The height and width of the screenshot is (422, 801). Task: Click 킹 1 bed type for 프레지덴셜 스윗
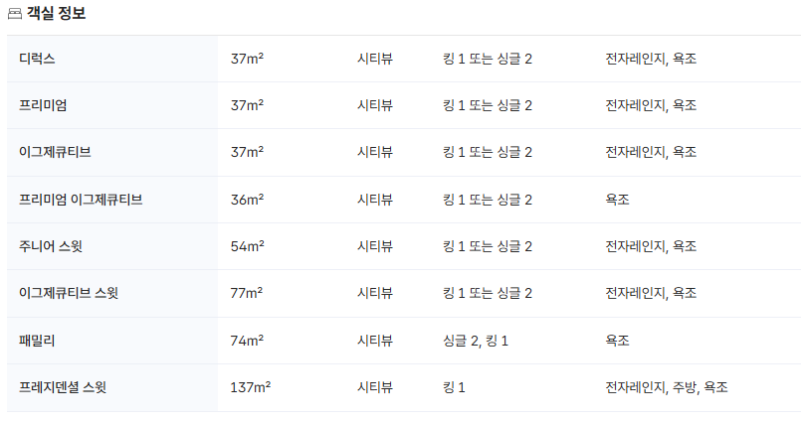coord(455,386)
